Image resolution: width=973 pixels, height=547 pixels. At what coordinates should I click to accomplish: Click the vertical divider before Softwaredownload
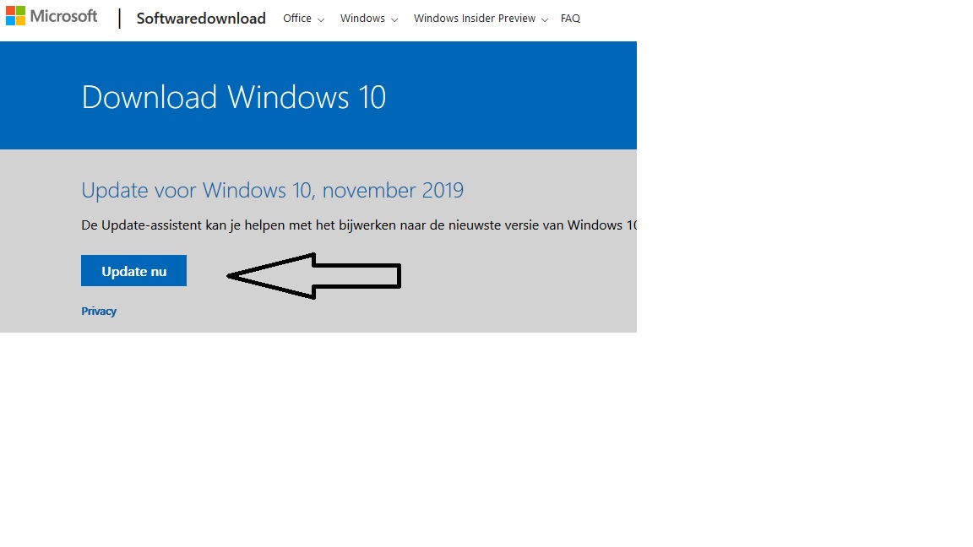pyautogui.click(x=119, y=18)
